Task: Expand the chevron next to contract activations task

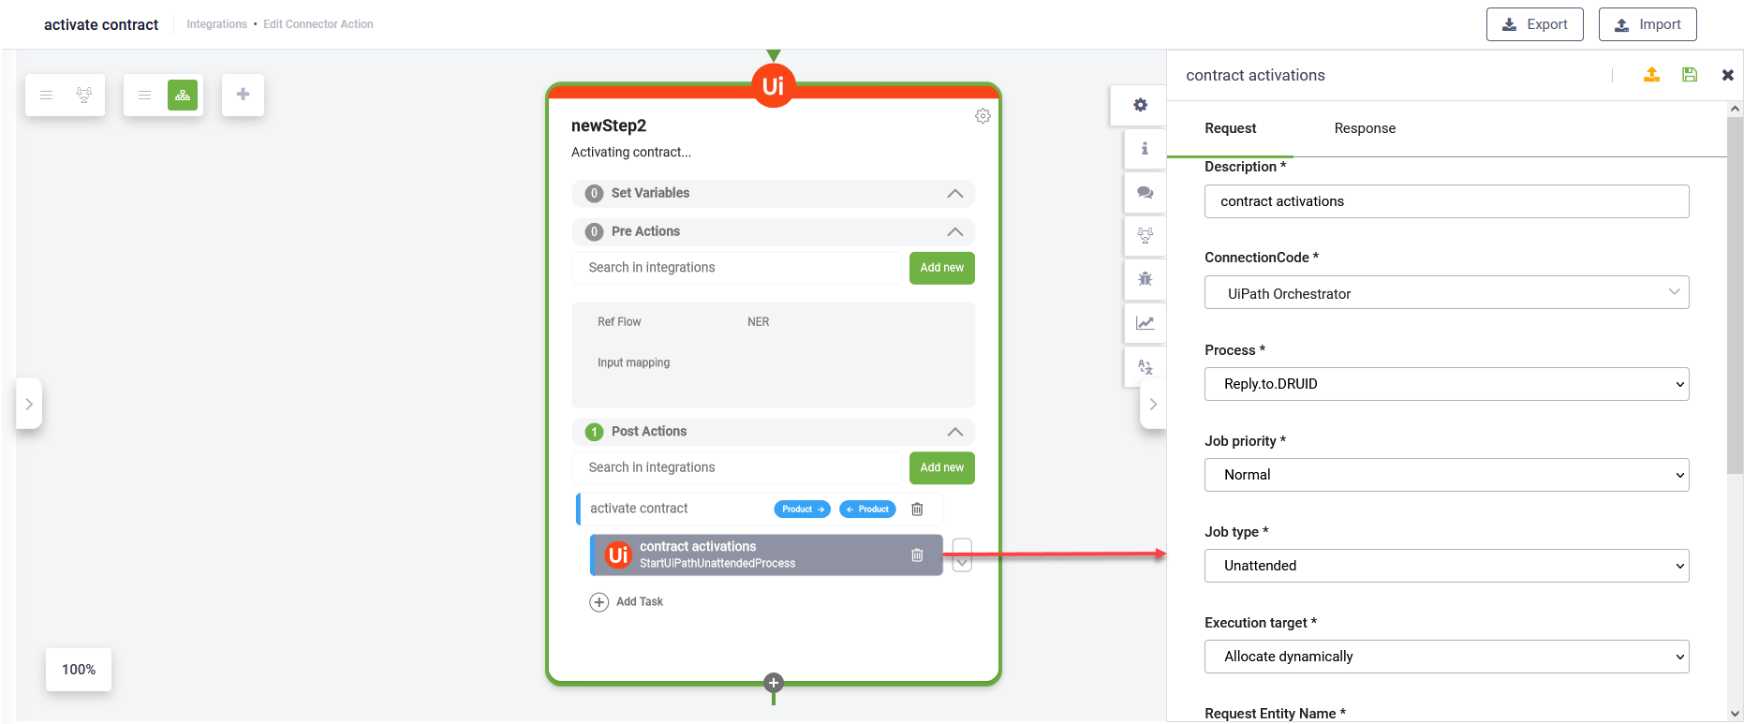Action: click(962, 555)
